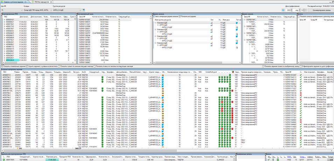
Task: Expand ПКЗ row 40592648/5
Action: (x=5, y=33)
